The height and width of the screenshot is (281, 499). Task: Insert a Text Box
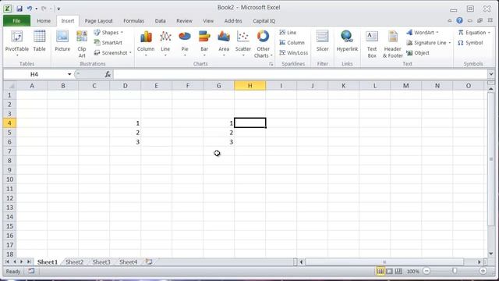tap(372, 44)
